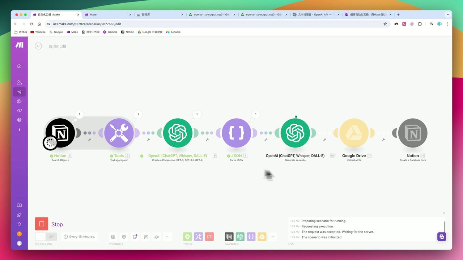Open the 'Every 15 minutes' schedule selector

[80, 237]
